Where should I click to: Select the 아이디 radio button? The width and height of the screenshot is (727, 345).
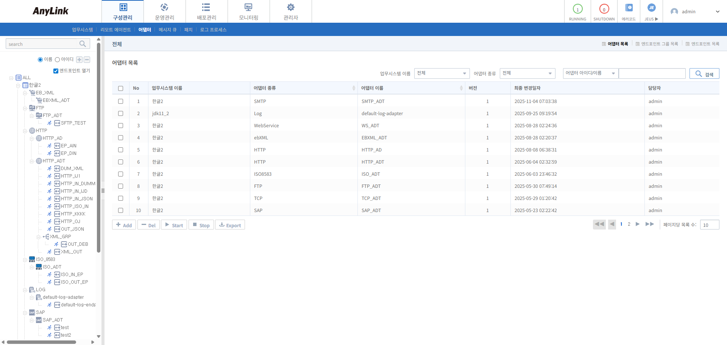pyautogui.click(x=57, y=59)
